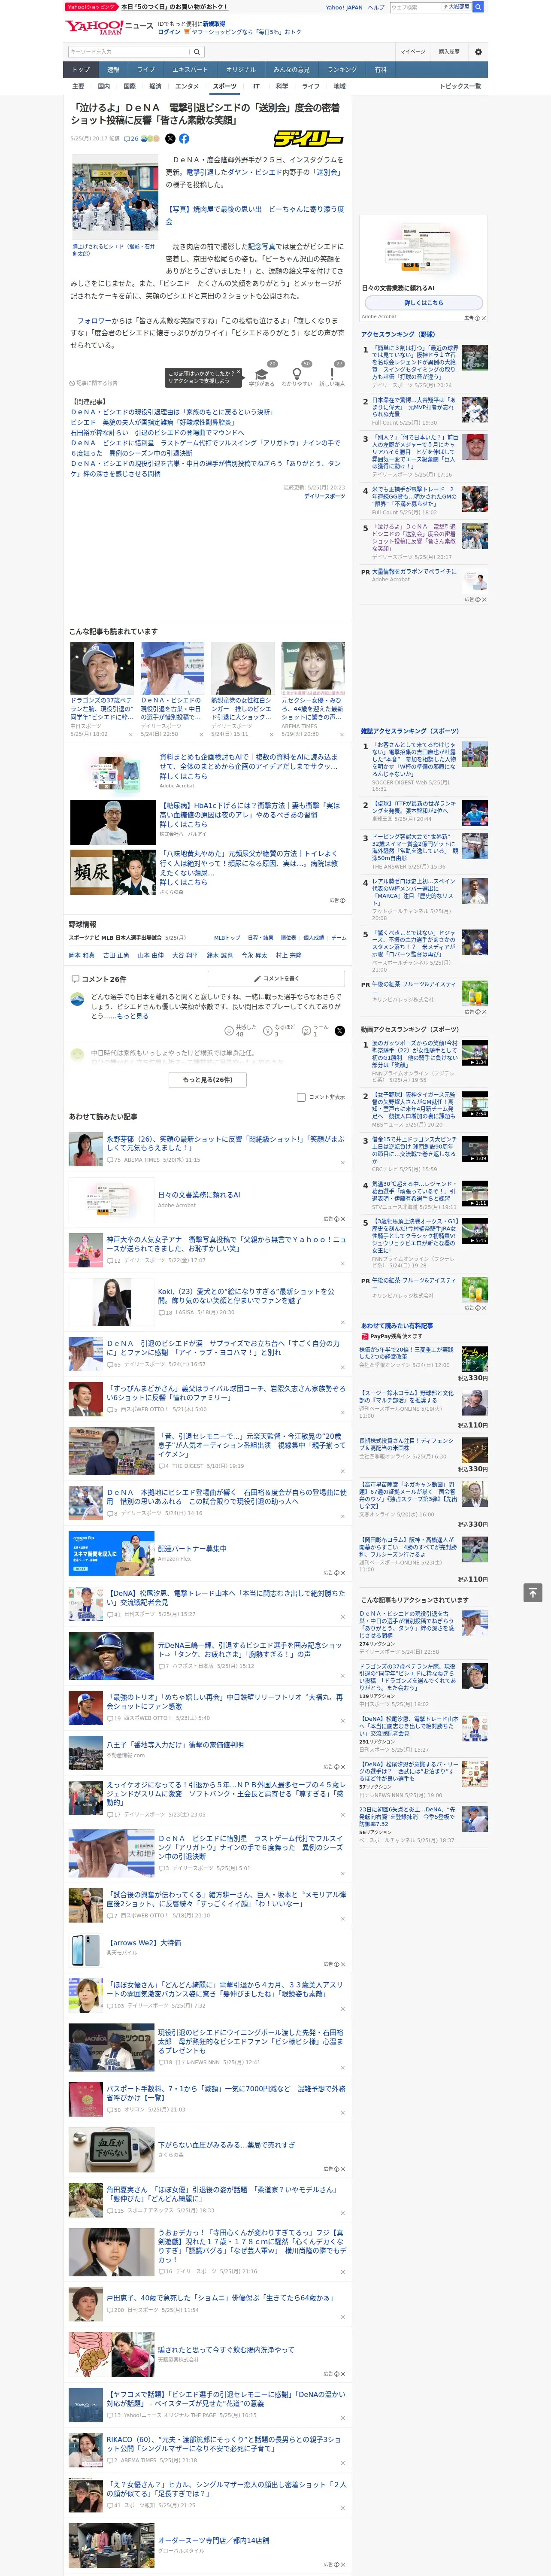Open 購入履歴 link
The height and width of the screenshot is (2576, 551).
[449, 52]
